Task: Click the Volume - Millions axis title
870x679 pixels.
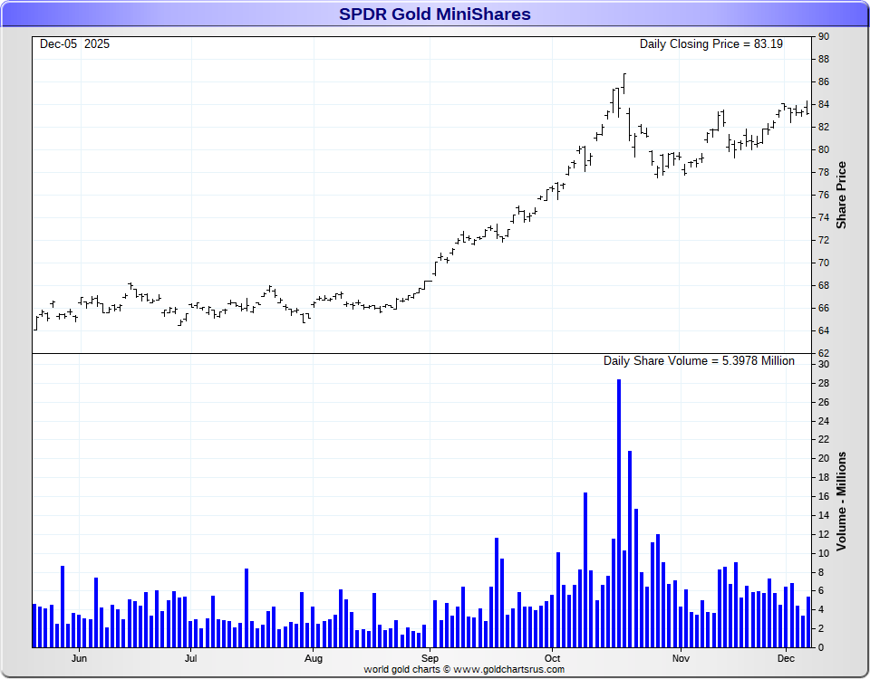Action: 841,501
